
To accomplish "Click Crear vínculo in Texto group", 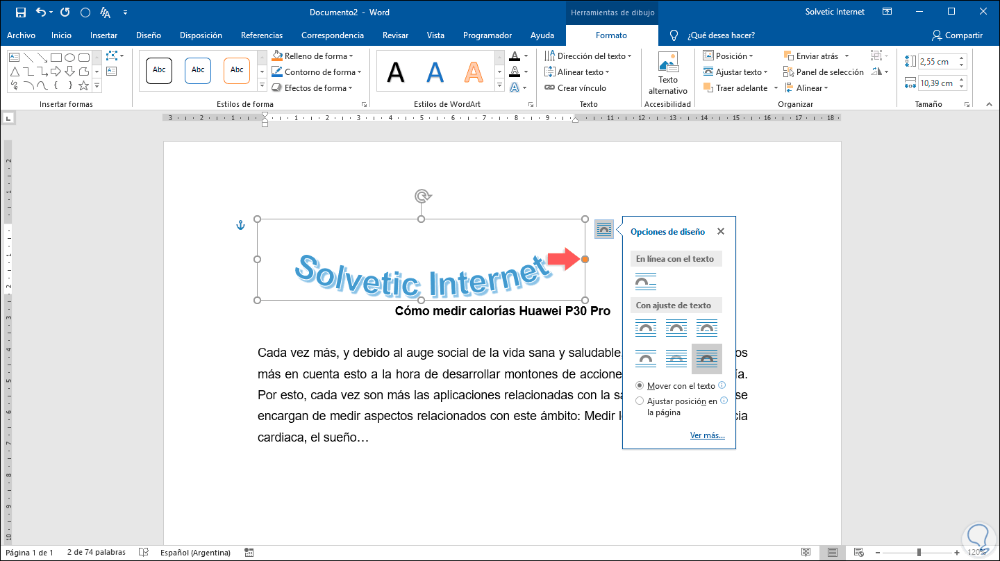I will pos(576,88).
